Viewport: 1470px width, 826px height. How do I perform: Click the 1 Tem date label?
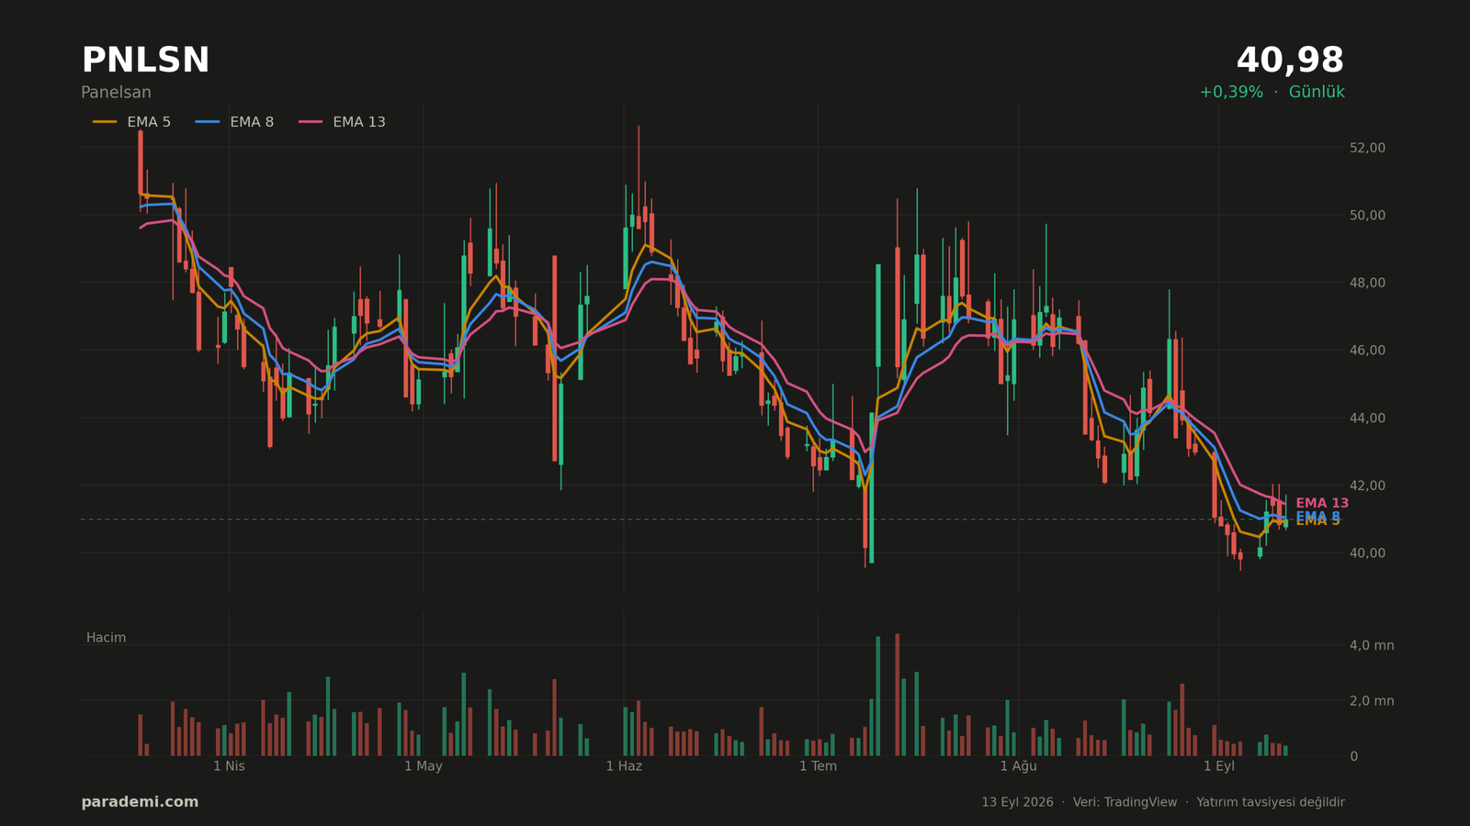818,766
